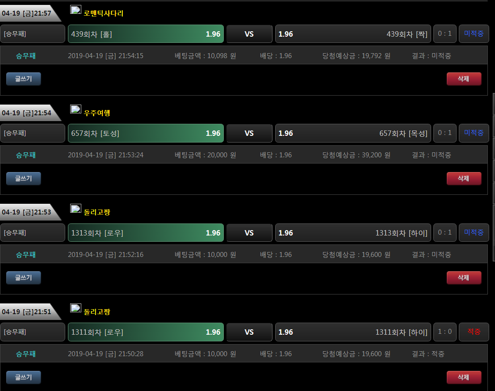Select 1313회차 [하이] odds box
Image resolution: width=495 pixels, height=391 pixels.
point(353,233)
